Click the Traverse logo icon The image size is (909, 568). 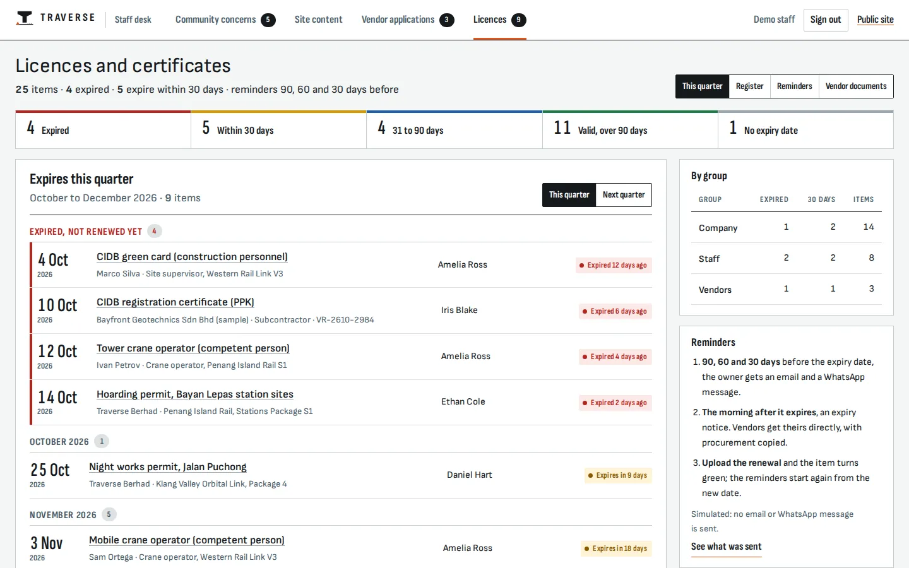[25, 18]
